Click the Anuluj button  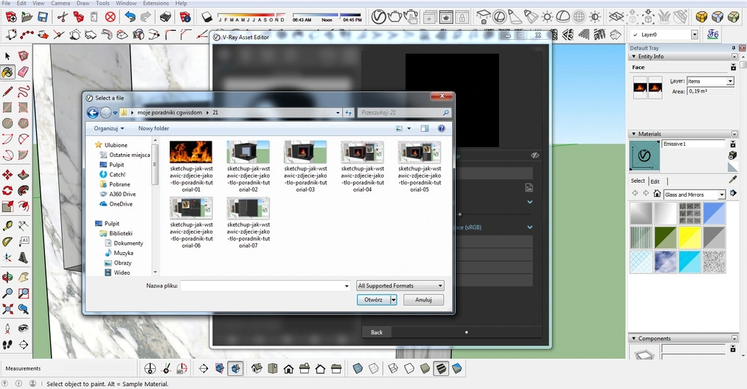click(423, 300)
